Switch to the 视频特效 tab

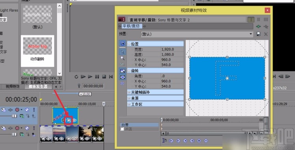coord(13,87)
